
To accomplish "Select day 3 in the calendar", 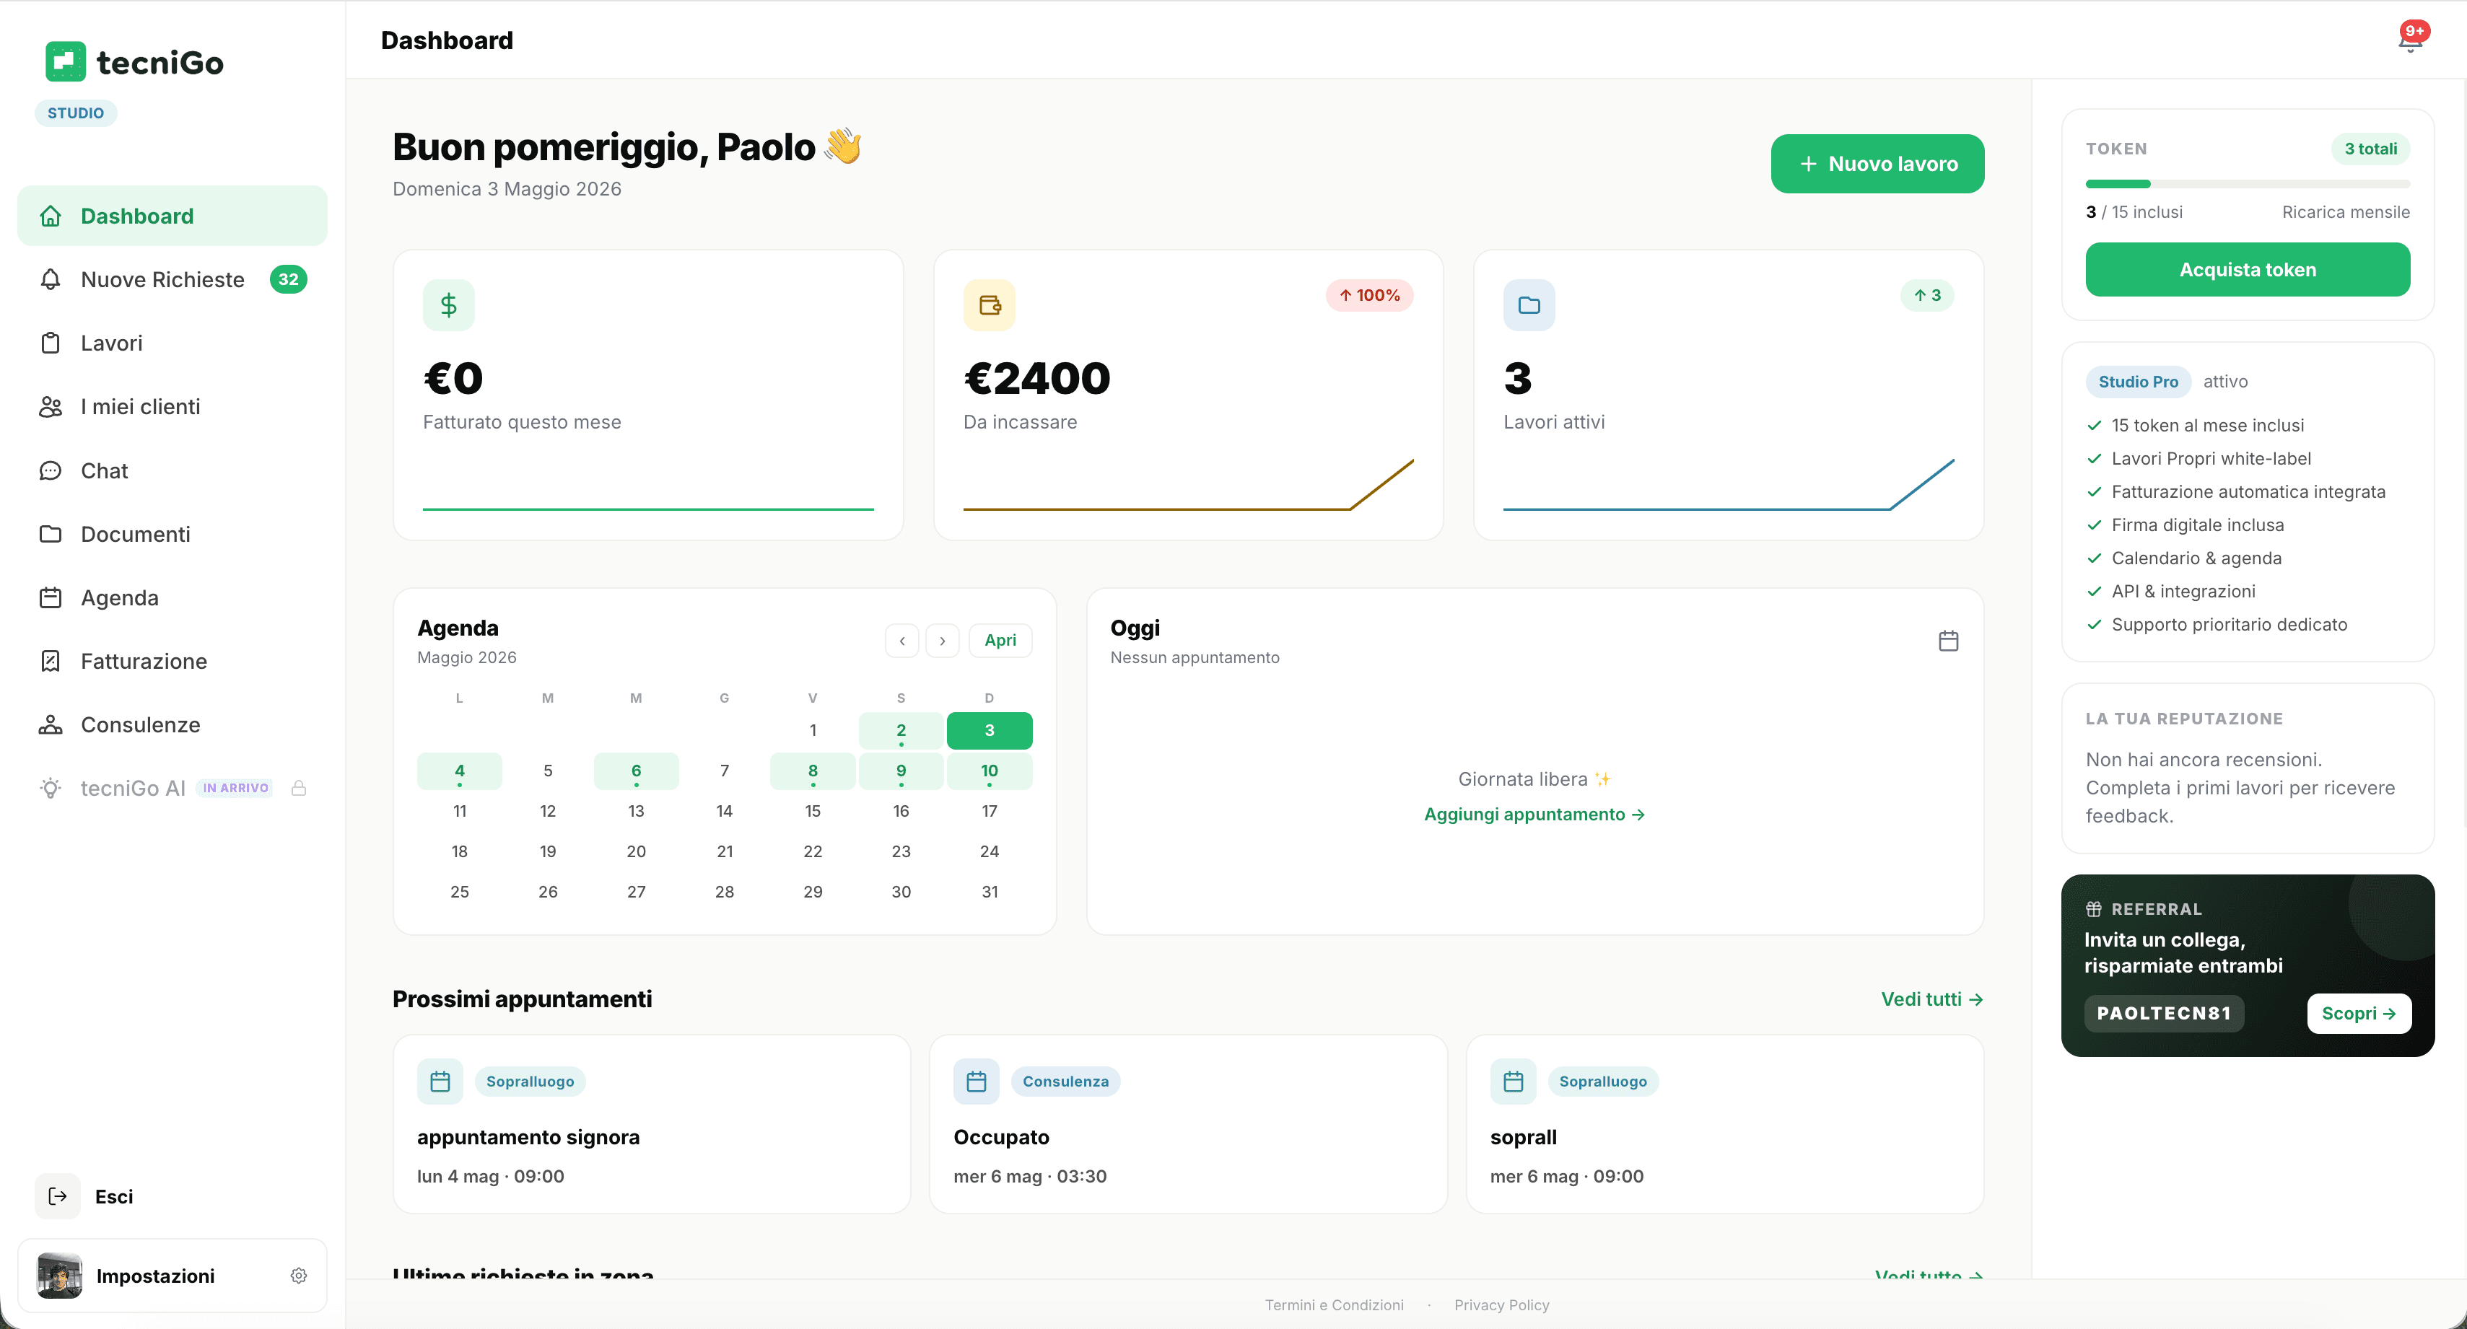I will pyautogui.click(x=990, y=731).
